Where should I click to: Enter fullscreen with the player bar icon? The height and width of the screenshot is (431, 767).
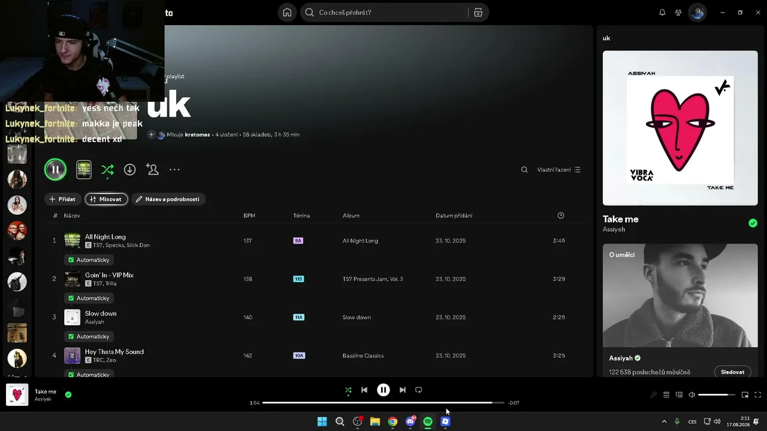[758, 395]
